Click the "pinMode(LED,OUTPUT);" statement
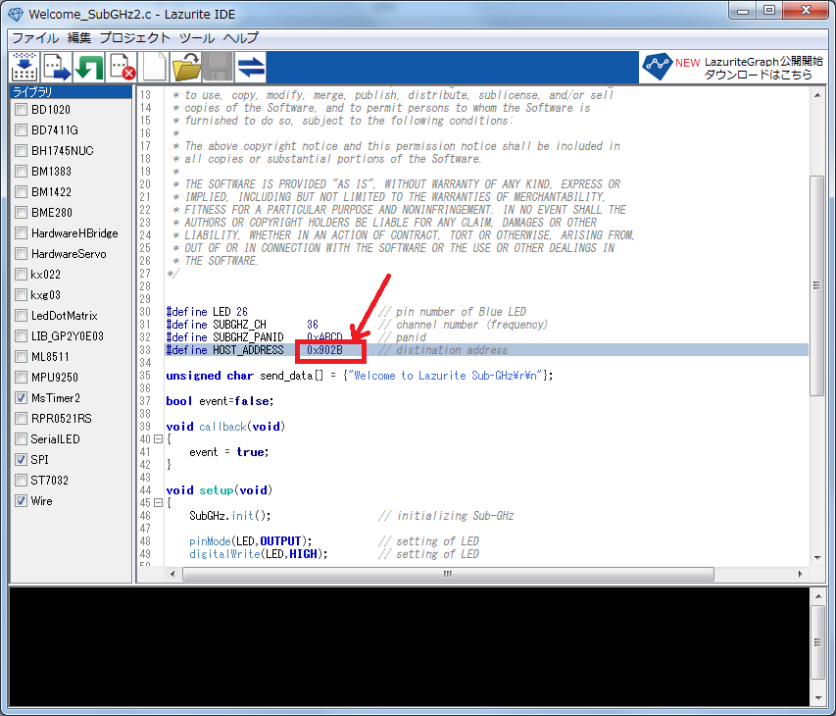Image resolution: width=836 pixels, height=716 pixels. point(251,541)
